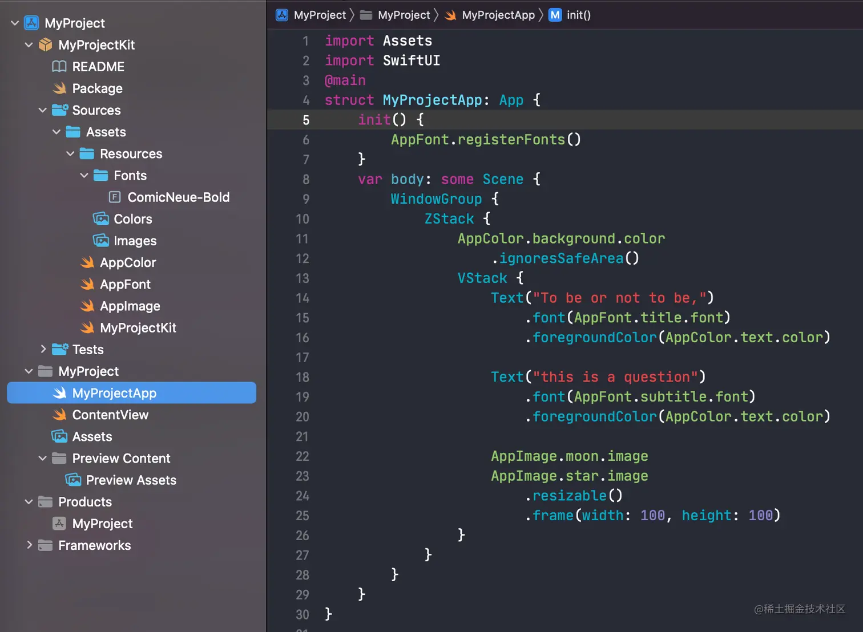Screen dimensions: 863x632
Task: Collapse the Products folder
Action: click(29, 501)
